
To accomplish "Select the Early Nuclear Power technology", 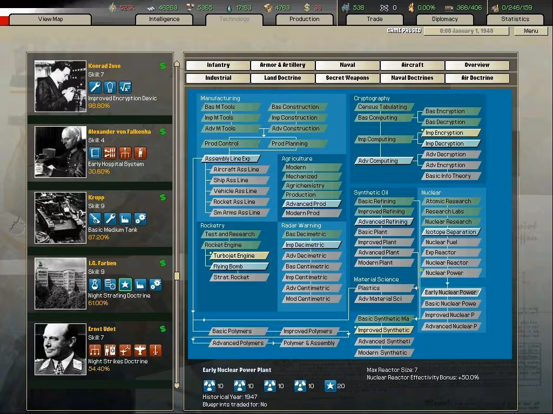I will click(x=451, y=292).
